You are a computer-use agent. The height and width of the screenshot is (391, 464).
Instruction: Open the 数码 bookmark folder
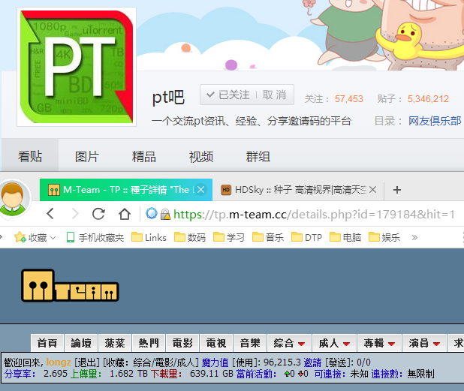click(190, 237)
